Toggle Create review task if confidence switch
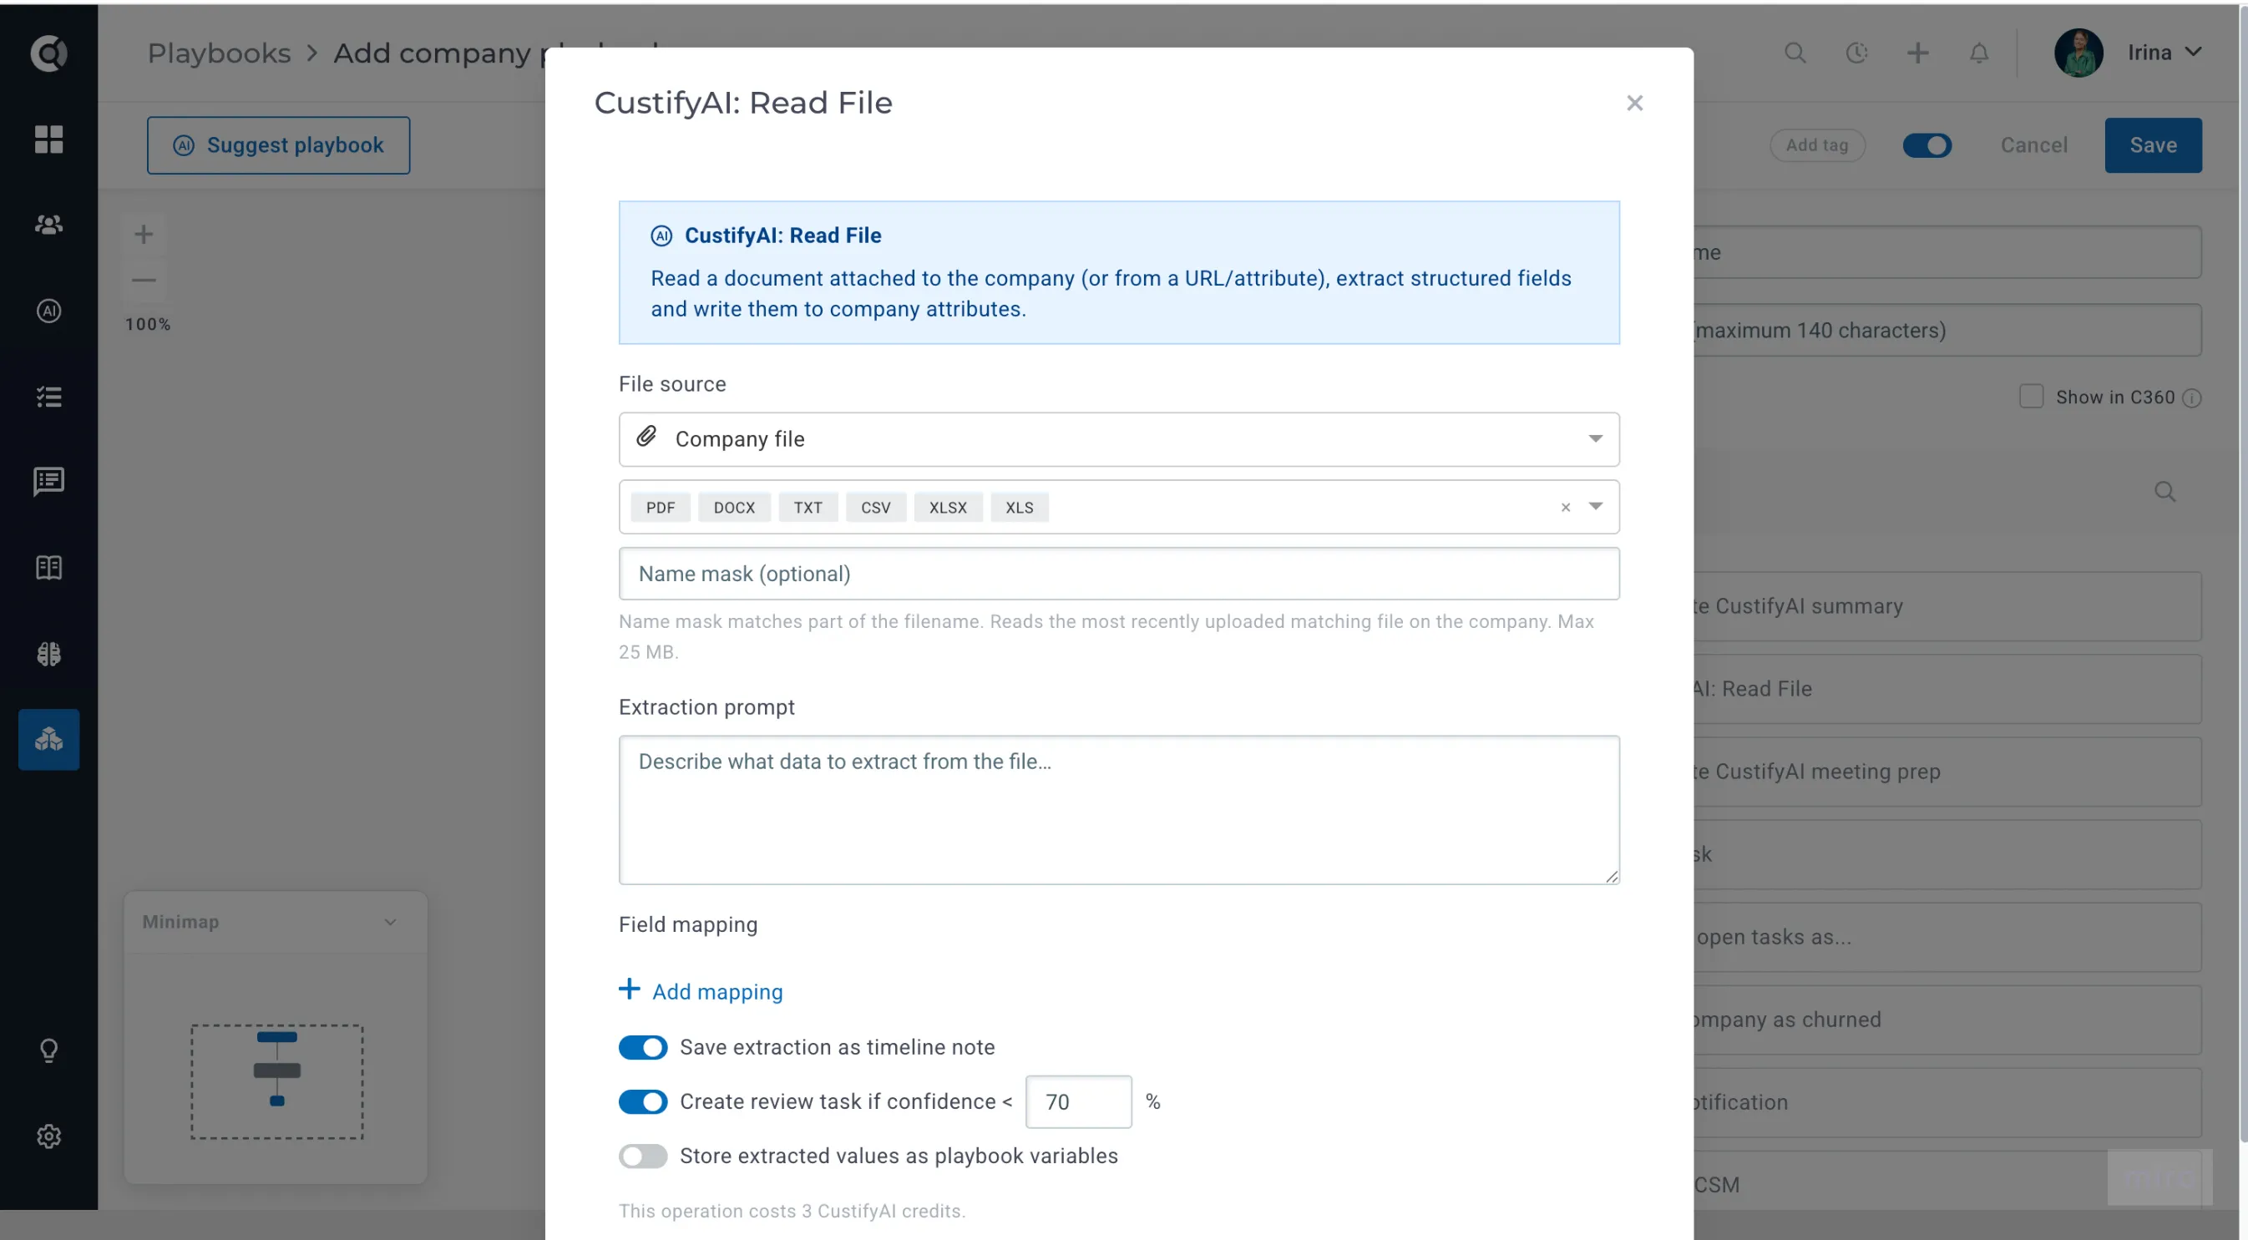Image resolution: width=2248 pixels, height=1240 pixels. tap(642, 1101)
